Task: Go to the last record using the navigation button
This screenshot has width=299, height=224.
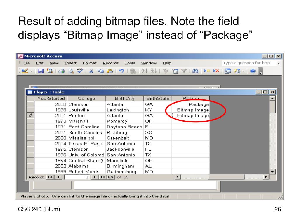Action: pos(102,177)
